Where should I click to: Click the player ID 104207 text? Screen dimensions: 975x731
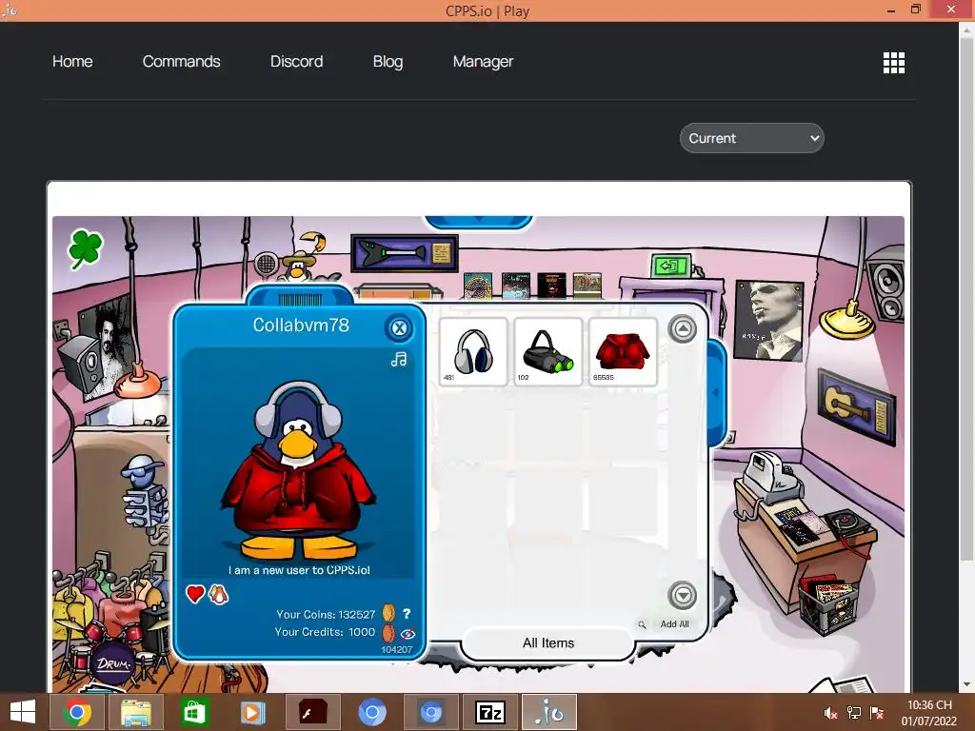(397, 649)
